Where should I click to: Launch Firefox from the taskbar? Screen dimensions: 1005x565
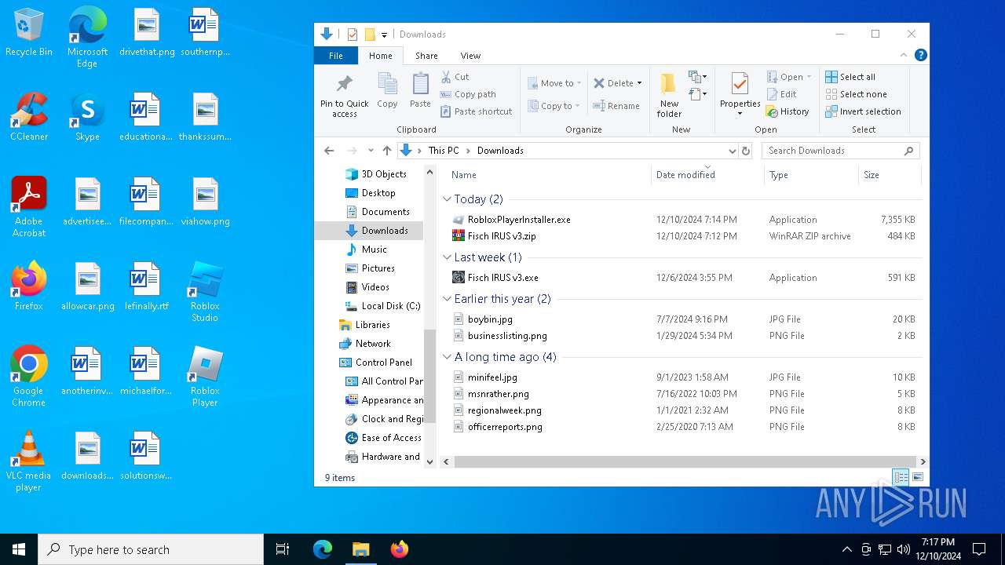(399, 549)
